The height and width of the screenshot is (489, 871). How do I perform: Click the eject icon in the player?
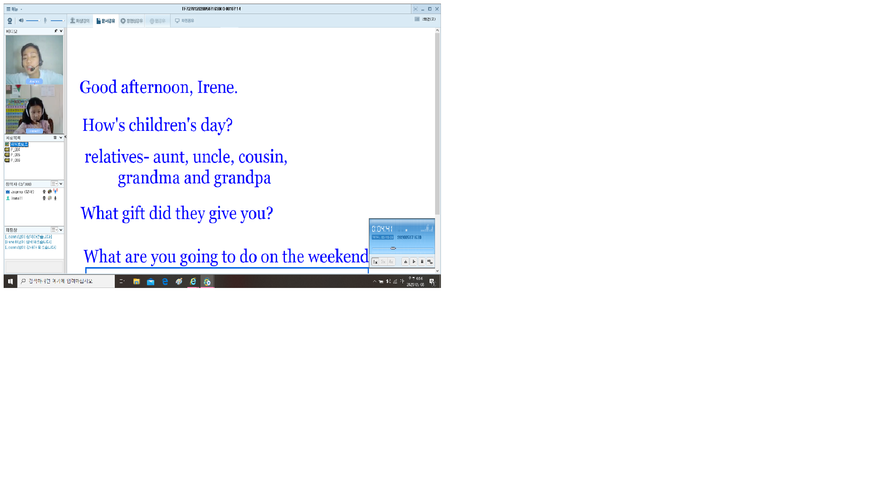[406, 262]
